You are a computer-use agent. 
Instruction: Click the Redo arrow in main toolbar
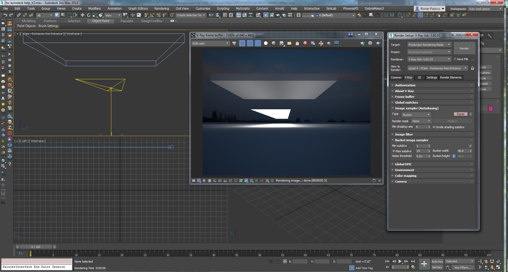coord(11,15)
